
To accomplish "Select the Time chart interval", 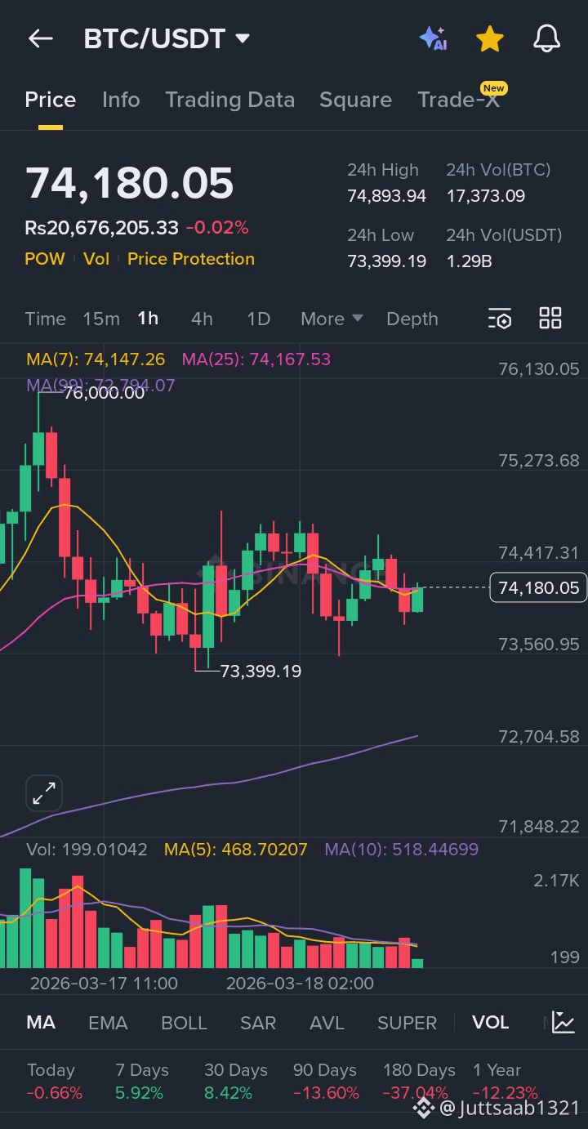I will pos(45,319).
